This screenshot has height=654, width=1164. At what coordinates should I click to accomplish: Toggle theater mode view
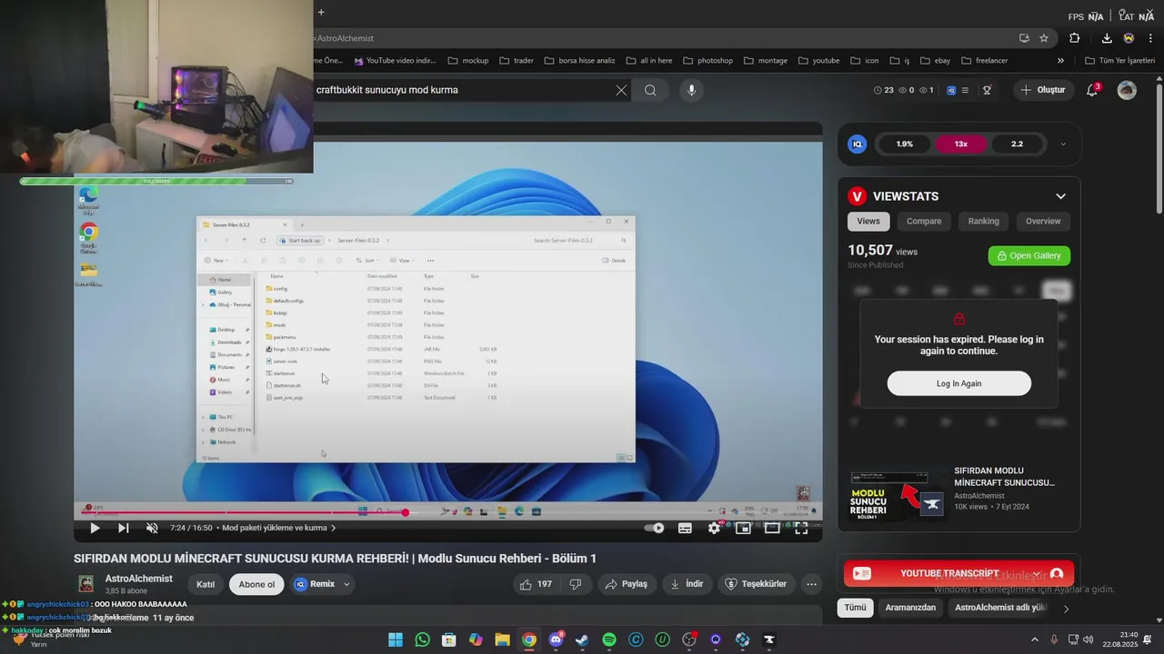(772, 528)
